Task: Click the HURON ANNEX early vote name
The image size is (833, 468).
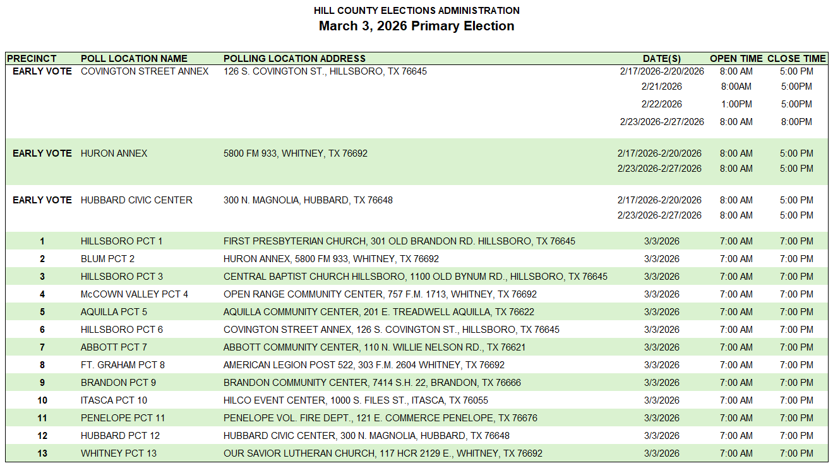Action: coord(114,153)
